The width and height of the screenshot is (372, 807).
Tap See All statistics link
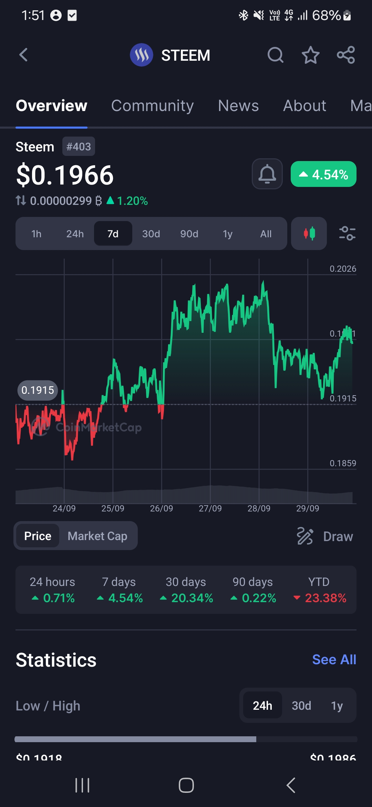(334, 659)
